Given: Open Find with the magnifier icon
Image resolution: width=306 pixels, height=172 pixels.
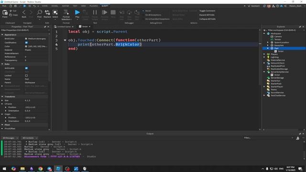Looking at the screenshot, I should (39, 12).
